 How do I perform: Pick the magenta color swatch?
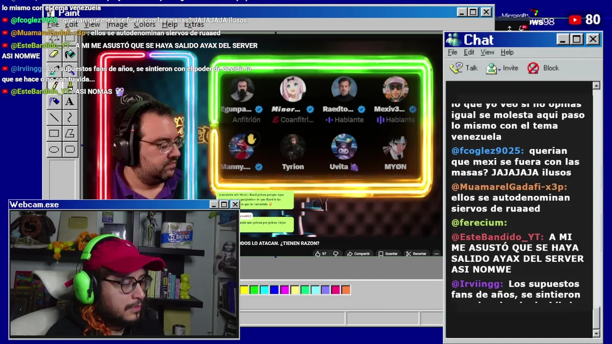284,290
